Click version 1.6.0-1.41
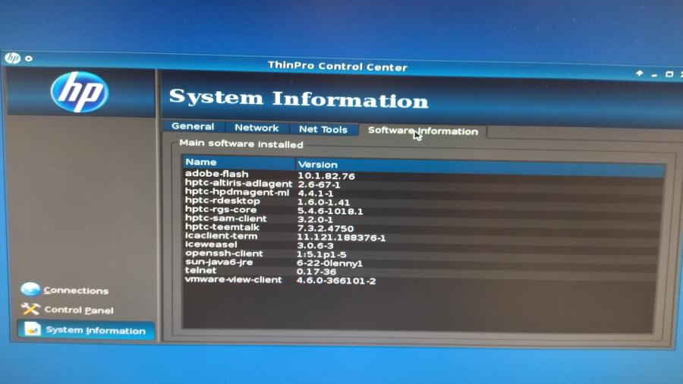683x384 pixels. coord(323,203)
